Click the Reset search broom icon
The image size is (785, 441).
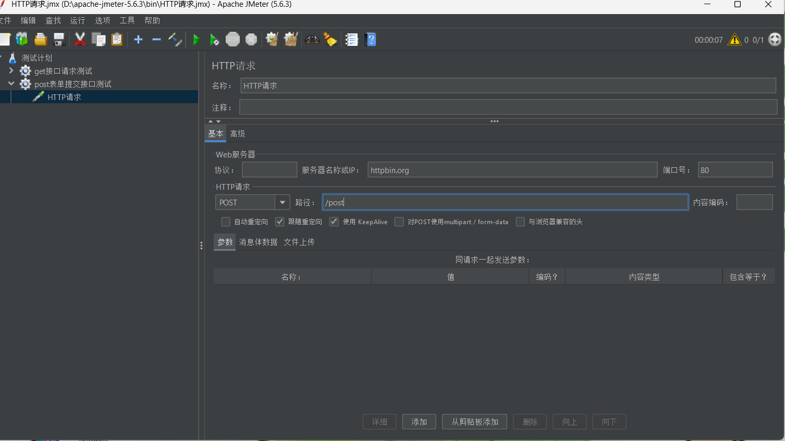coord(330,40)
